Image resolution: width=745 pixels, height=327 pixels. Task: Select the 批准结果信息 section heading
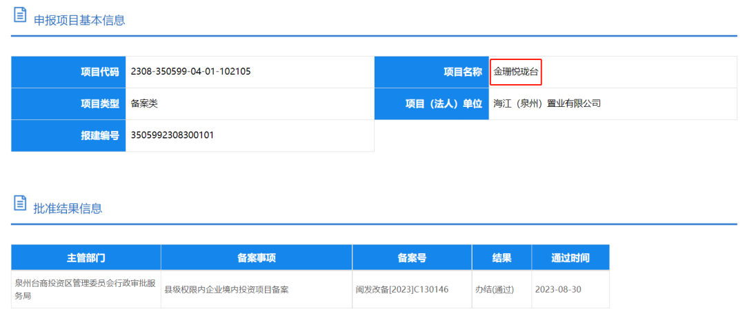pyautogui.click(x=68, y=208)
